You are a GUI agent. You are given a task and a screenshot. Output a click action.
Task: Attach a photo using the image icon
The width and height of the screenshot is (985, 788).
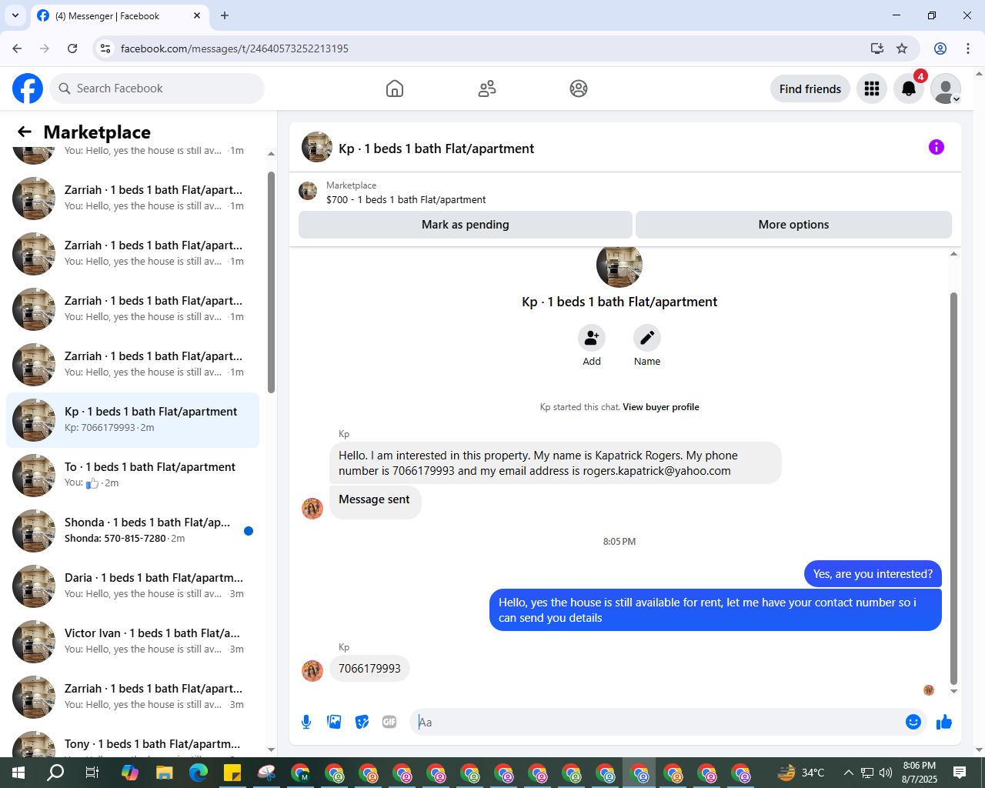click(x=334, y=722)
